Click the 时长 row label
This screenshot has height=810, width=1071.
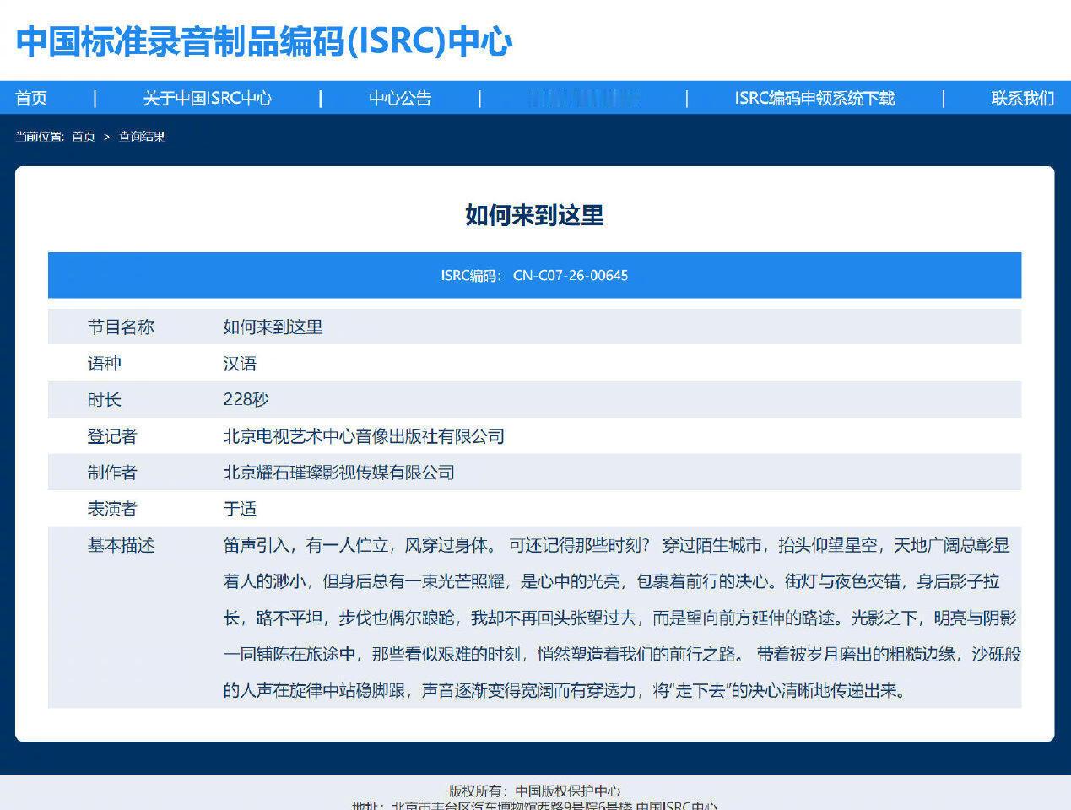[104, 399]
